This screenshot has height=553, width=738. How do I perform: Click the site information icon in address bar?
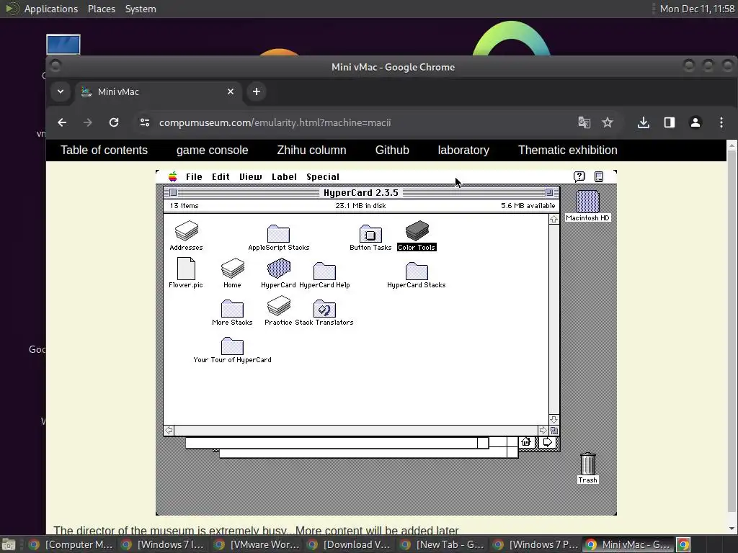[x=145, y=122]
